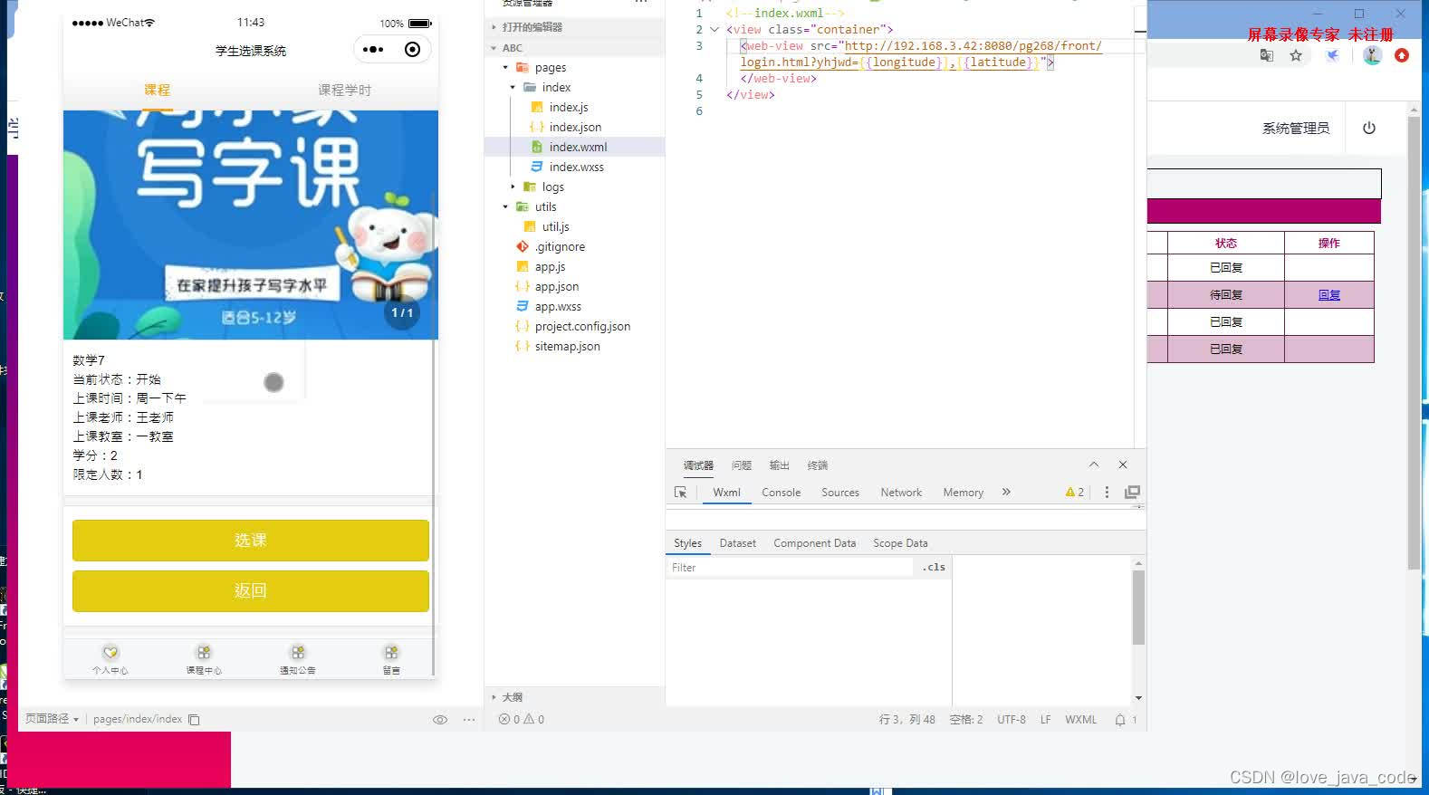The width and height of the screenshot is (1429, 795).
Task: Click errors and warnings count in status bar
Action: click(522, 720)
